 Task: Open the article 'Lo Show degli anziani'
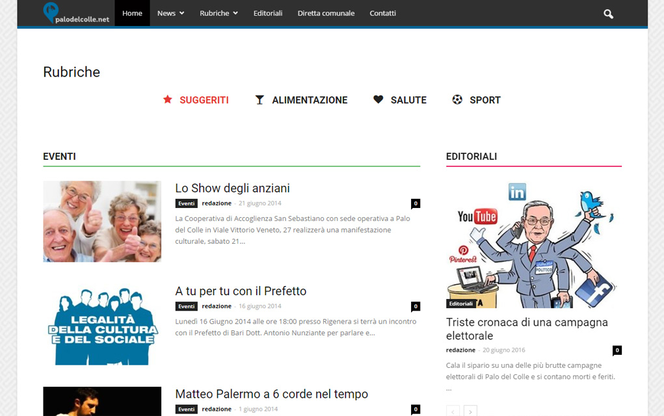click(232, 188)
